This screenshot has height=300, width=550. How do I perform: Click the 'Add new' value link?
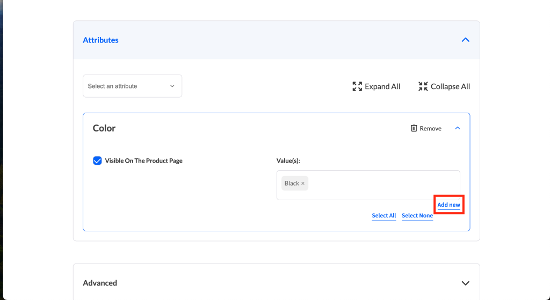(448, 205)
